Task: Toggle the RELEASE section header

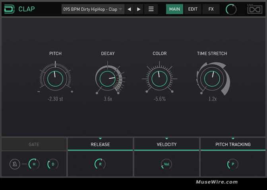Action: tap(100, 144)
